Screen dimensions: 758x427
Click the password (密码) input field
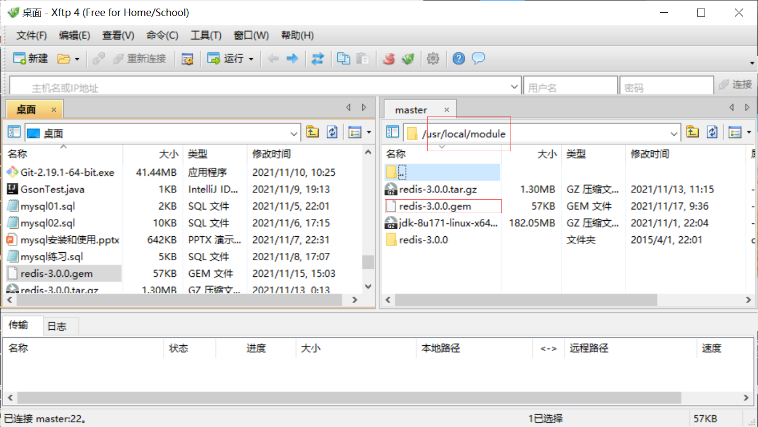pos(667,87)
